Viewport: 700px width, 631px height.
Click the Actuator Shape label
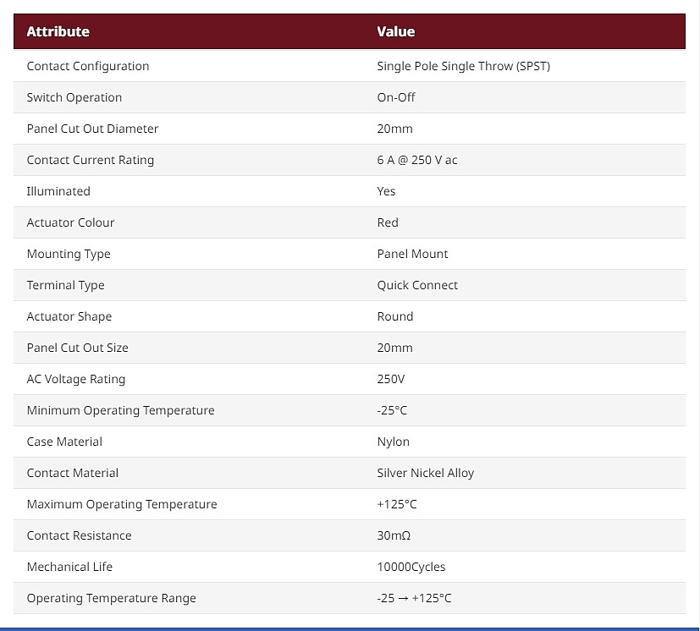[69, 316]
